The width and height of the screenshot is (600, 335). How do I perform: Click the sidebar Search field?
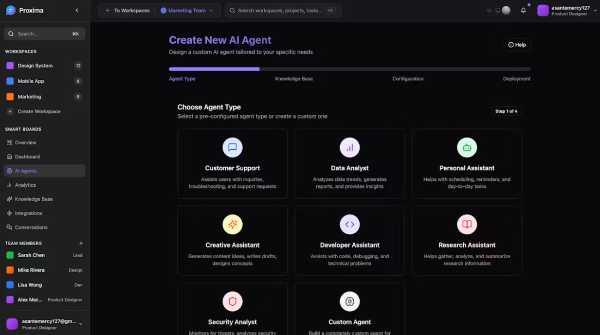click(44, 34)
